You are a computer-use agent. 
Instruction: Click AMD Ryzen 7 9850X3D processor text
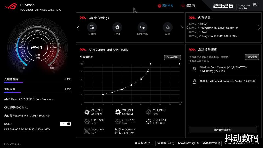point(29,99)
